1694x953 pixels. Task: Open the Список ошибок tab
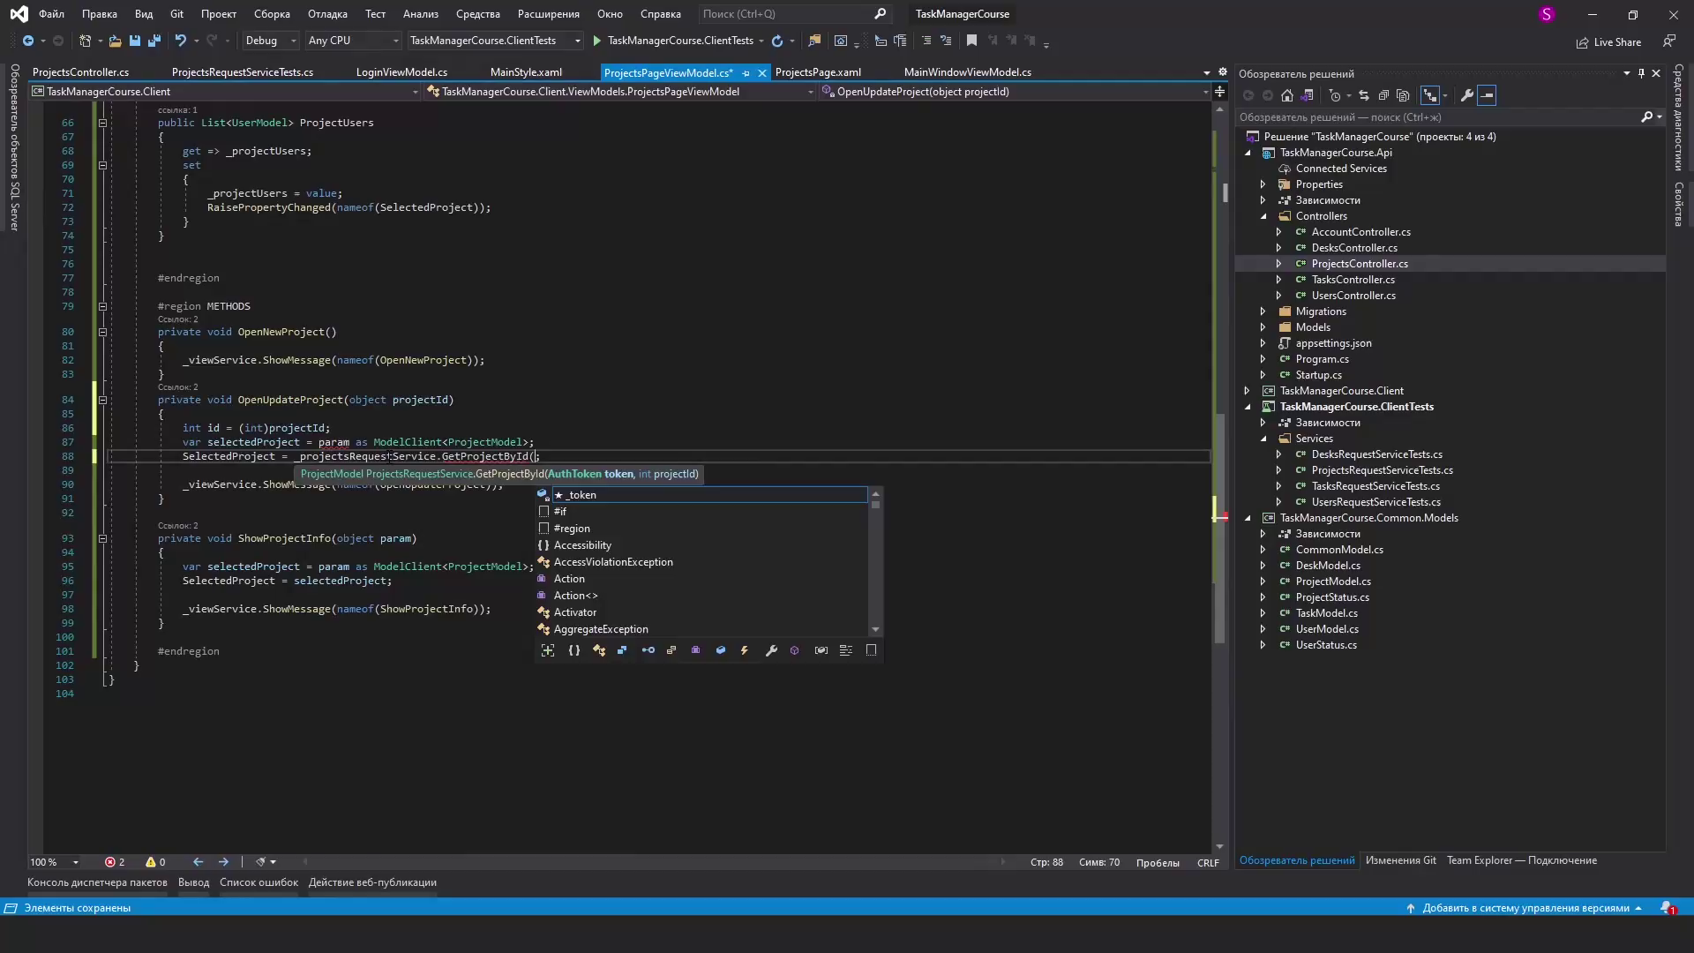point(259,882)
